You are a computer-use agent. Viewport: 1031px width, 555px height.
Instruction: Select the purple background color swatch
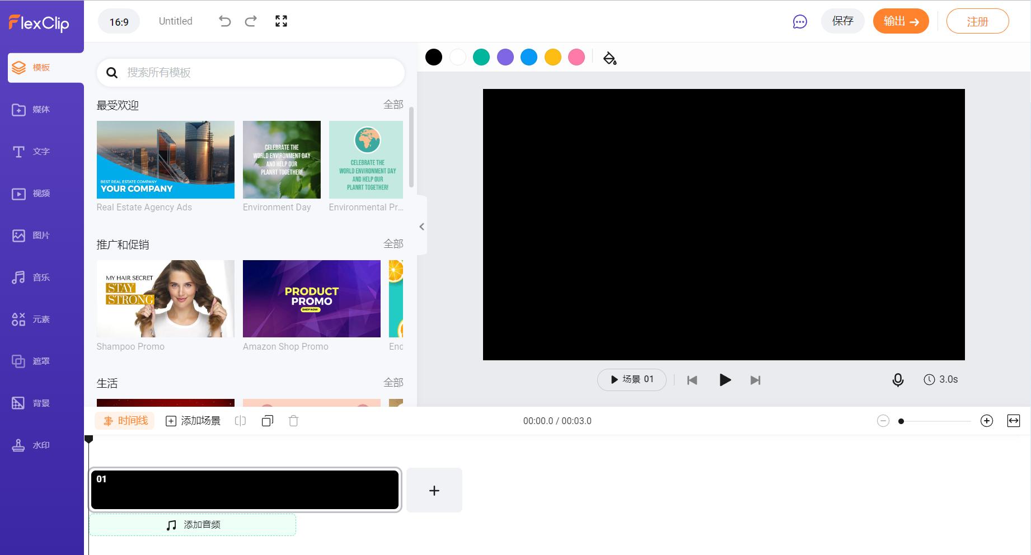click(x=505, y=57)
